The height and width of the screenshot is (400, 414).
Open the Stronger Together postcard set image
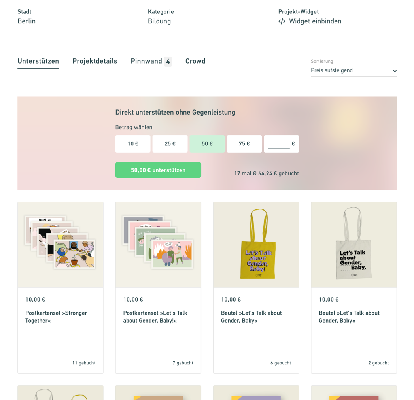[x=60, y=245]
